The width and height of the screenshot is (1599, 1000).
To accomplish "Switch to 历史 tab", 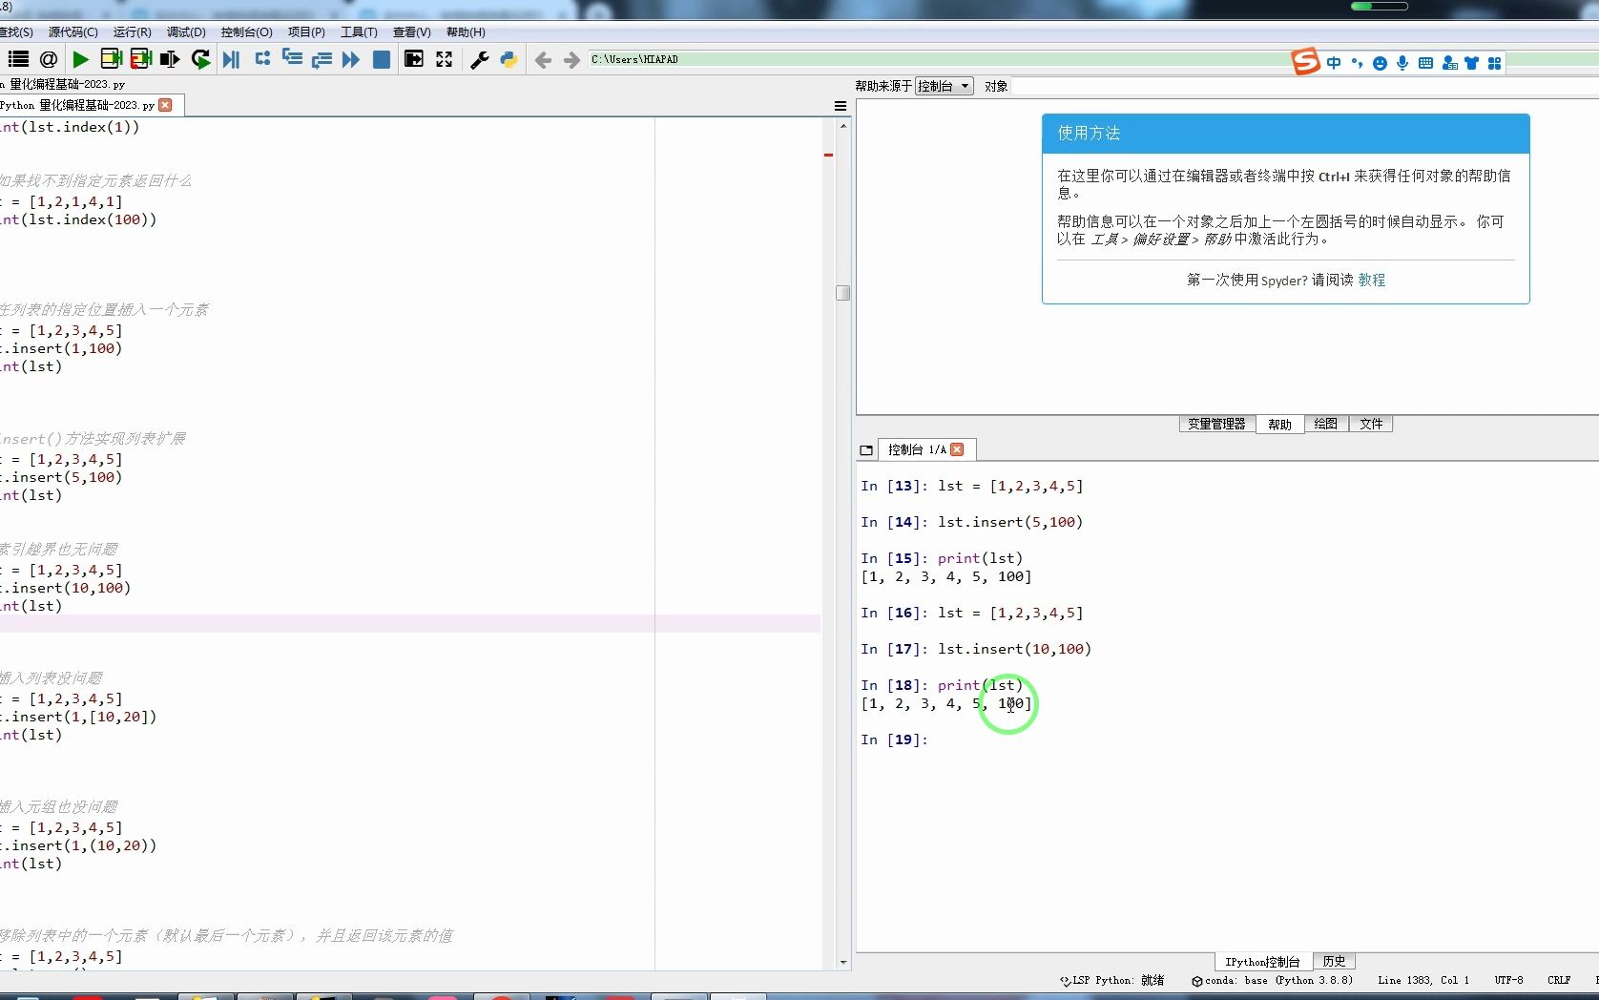I will click(1334, 961).
